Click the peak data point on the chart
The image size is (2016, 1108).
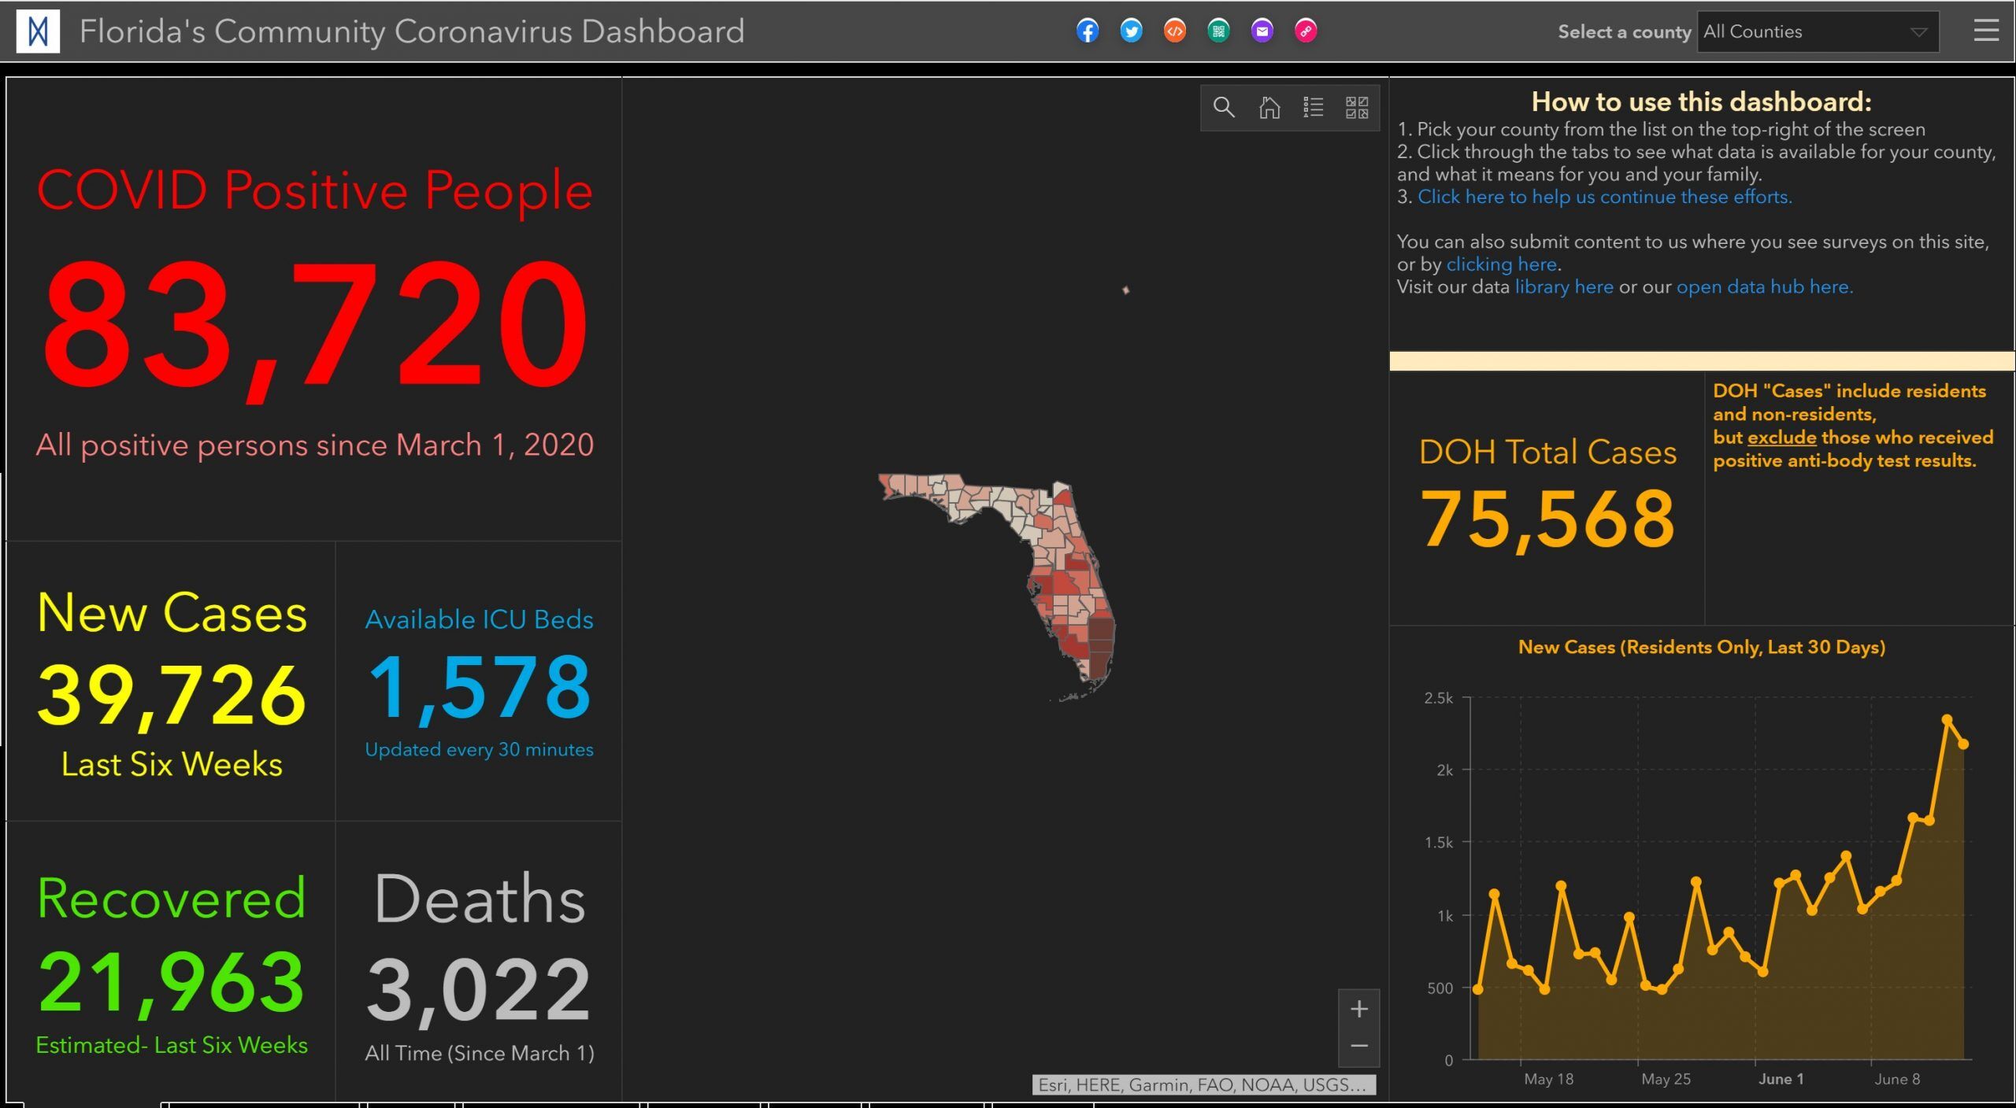(1947, 719)
